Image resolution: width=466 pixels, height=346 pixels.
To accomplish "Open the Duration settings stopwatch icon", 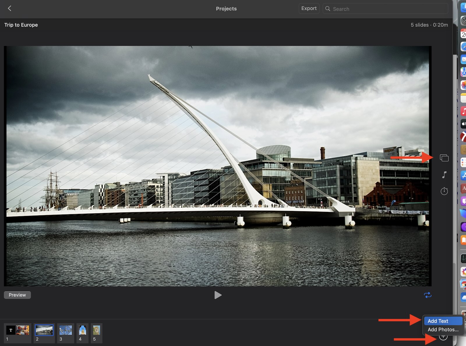I will coord(444,191).
